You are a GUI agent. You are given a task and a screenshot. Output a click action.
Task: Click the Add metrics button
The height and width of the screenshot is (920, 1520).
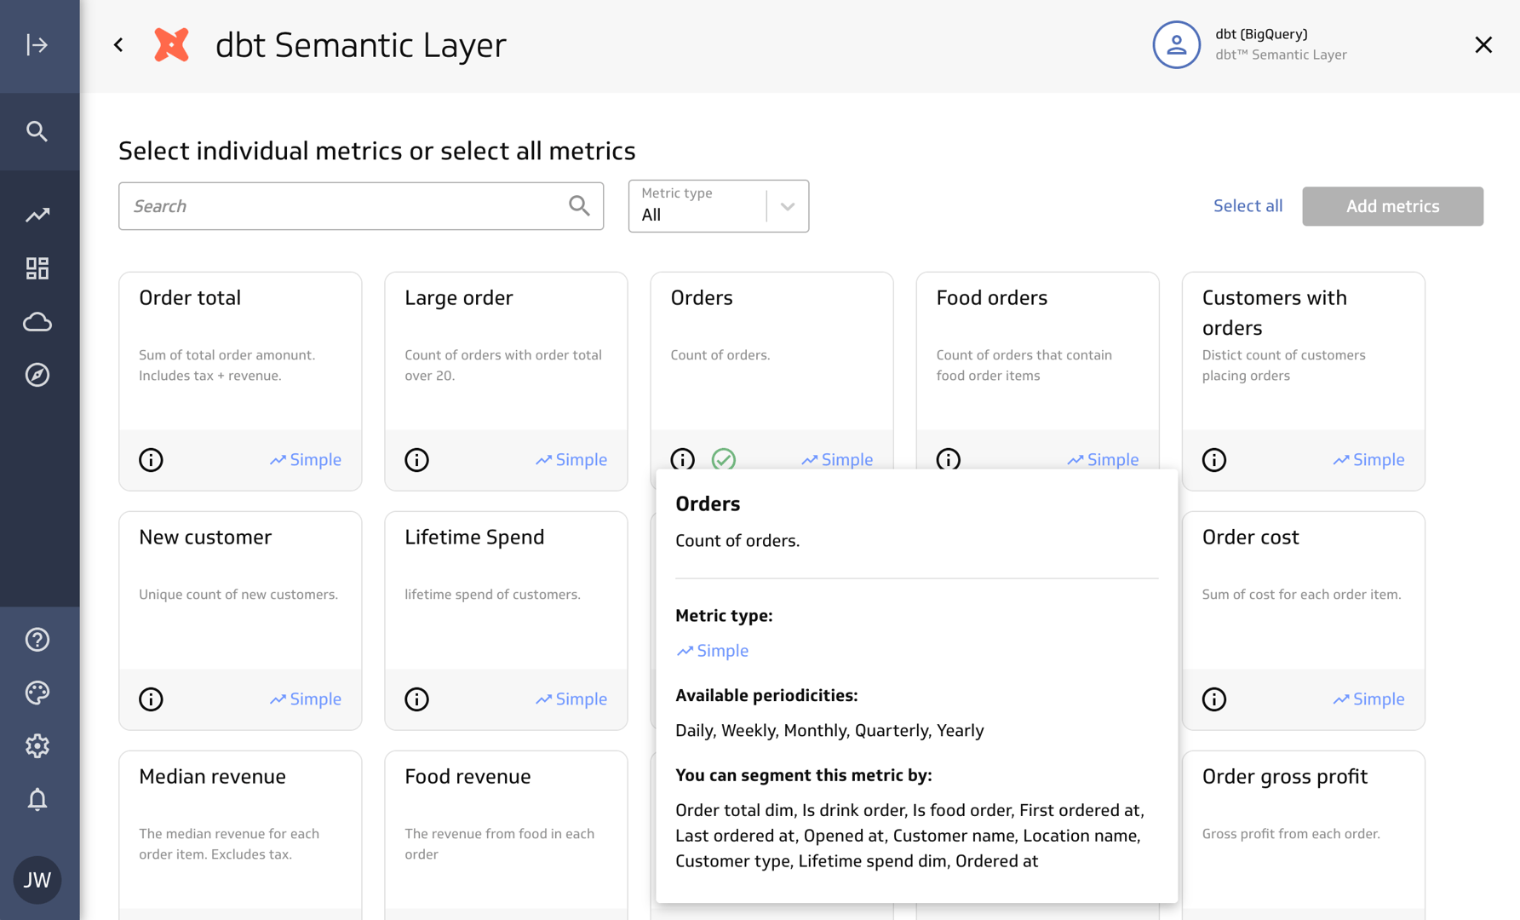[1392, 206]
